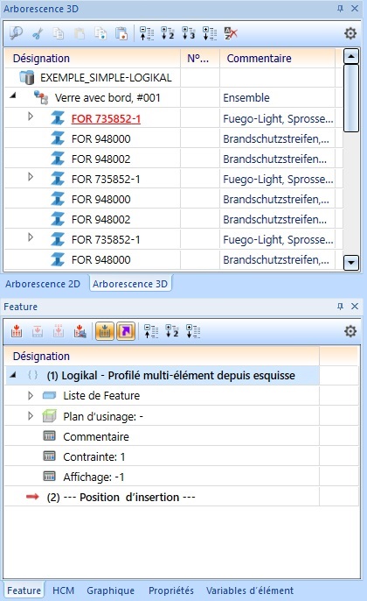
Task: Click the first red feature icon in Feature toolbar
Action: [17, 331]
